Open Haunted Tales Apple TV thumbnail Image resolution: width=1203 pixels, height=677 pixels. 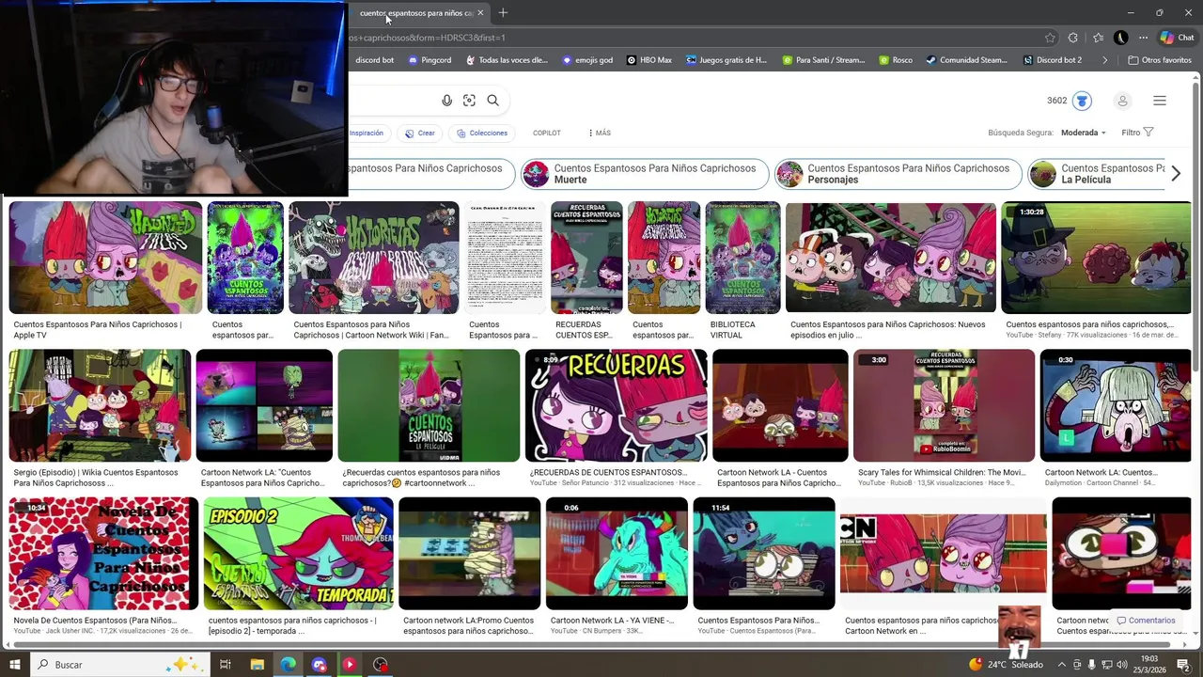tap(105, 257)
